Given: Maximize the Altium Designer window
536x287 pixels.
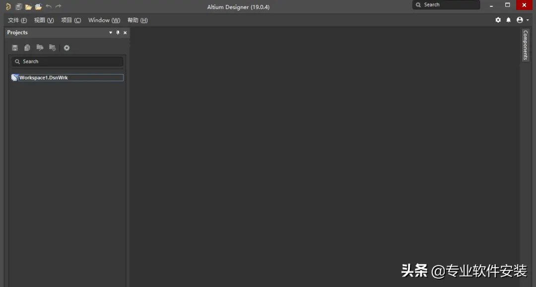Looking at the screenshot, I should coord(508,5).
